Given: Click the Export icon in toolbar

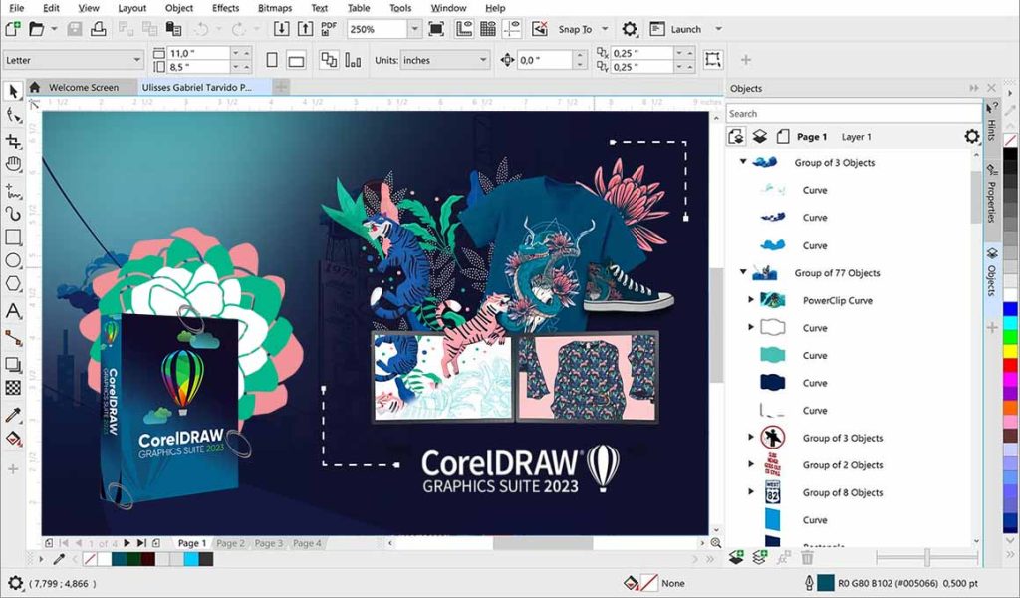Looking at the screenshot, I should (x=305, y=29).
